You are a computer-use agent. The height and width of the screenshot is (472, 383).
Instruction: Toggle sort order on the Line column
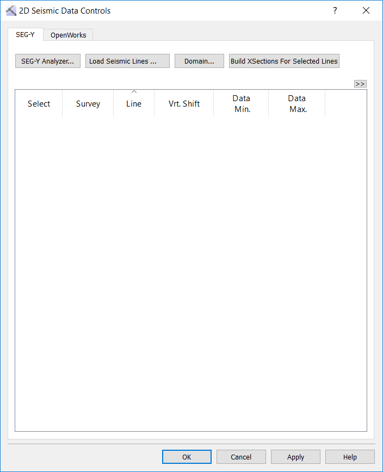tap(134, 104)
